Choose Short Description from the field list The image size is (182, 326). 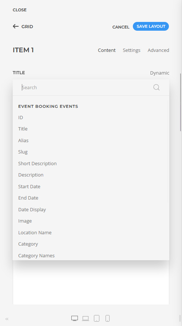[x=37, y=163]
